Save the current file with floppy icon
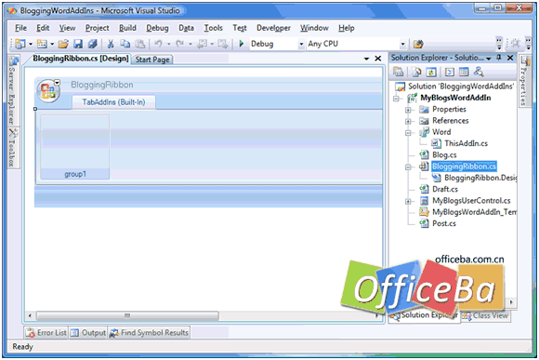Screen dimensions: 539x360 pyautogui.click(x=78, y=44)
